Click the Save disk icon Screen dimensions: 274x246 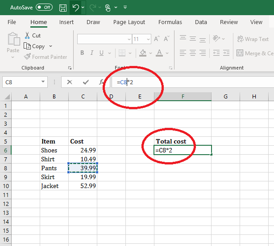(x=63, y=8)
